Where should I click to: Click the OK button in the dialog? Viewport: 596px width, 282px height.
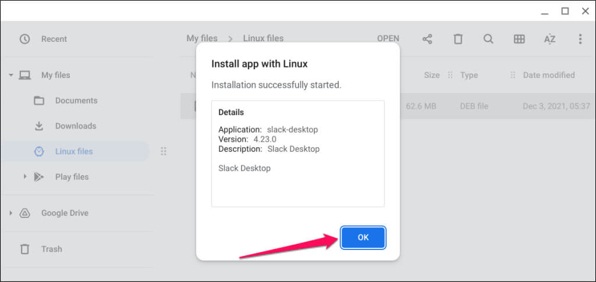(x=363, y=237)
